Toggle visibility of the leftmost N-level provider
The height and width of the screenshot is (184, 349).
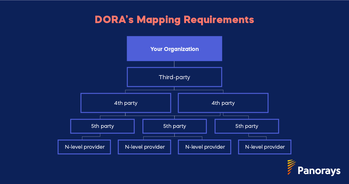84,147
